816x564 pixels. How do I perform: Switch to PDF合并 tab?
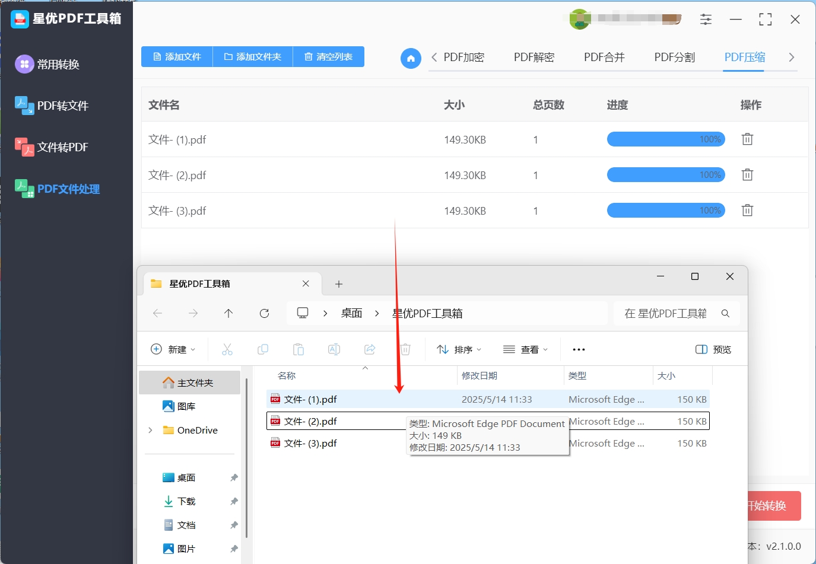pyautogui.click(x=604, y=58)
